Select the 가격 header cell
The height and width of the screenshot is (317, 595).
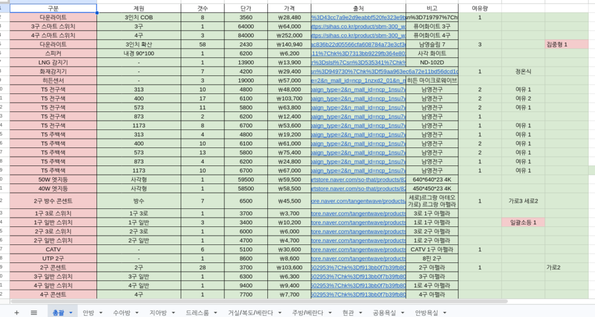pyautogui.click(x=289, y=8)
